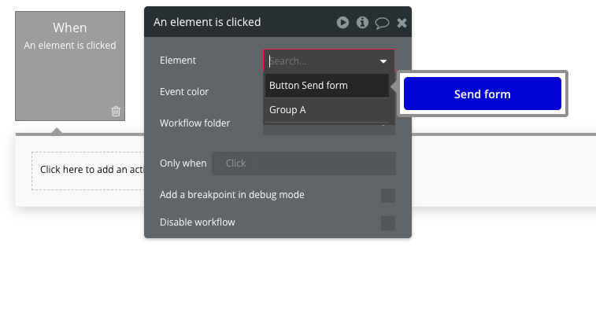The height and width of the screenshot is (327, 596).
Task: Tick the Disable workflow checkbox
Action: pyautogui.click(x=387, y=223)
